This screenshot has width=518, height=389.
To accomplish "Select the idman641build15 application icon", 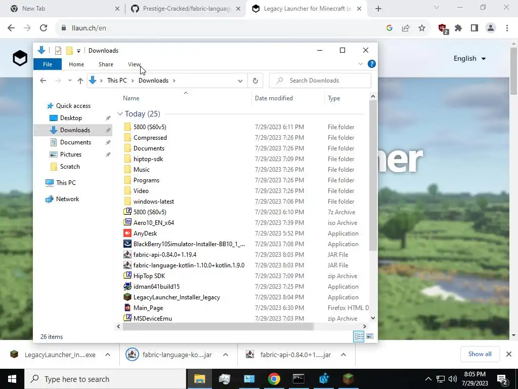I will pyautogui.click(x=127, y=287).
